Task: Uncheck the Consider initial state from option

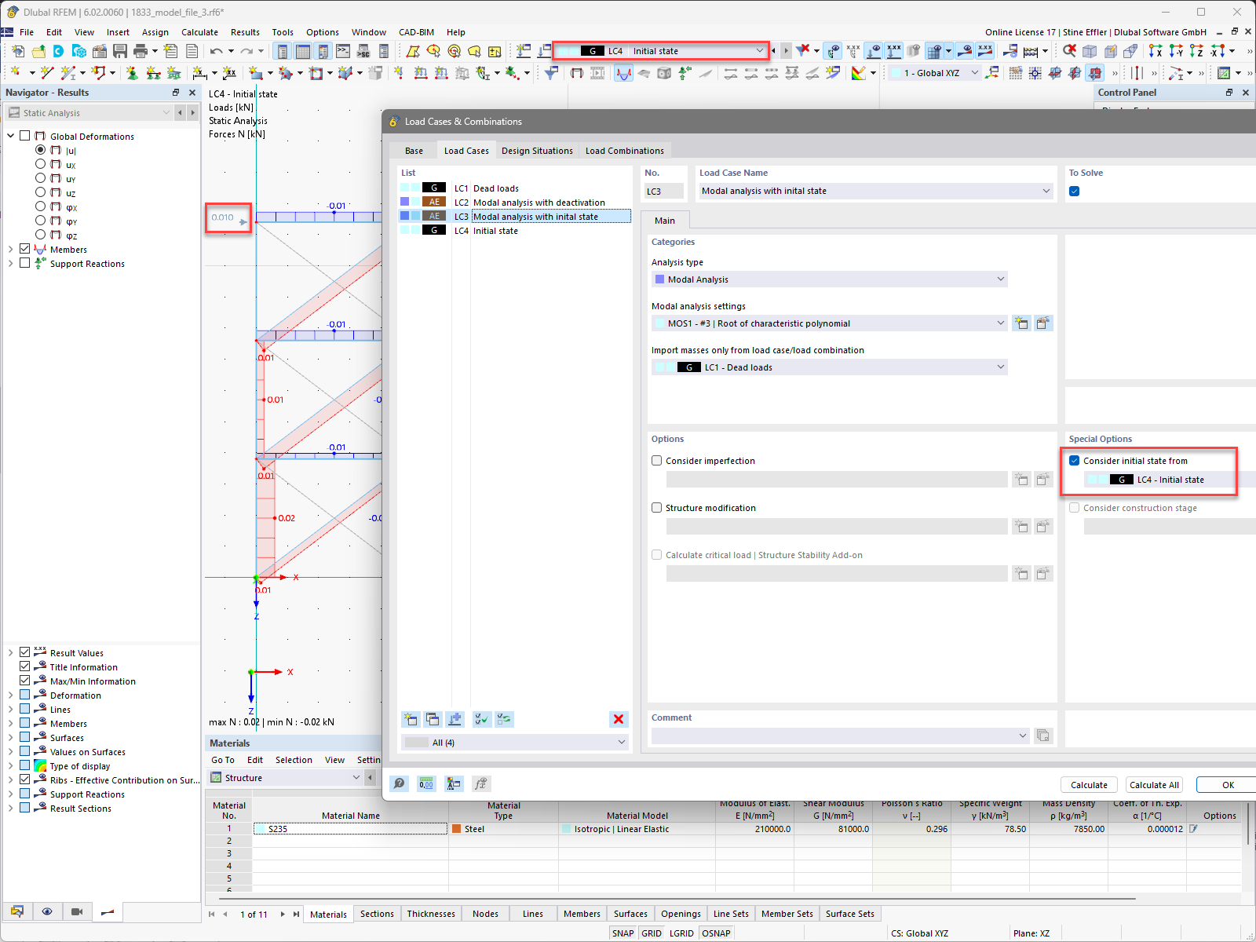Action: coord(1073,460)
